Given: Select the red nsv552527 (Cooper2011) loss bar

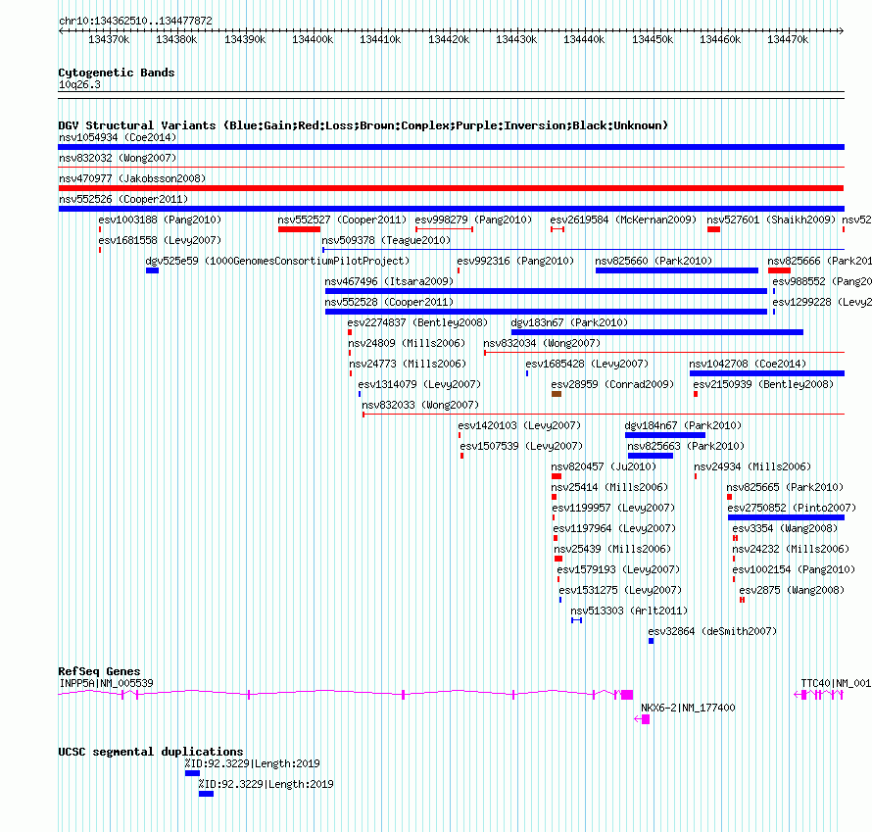Looking at the screenshot, I should click(299, 229).
